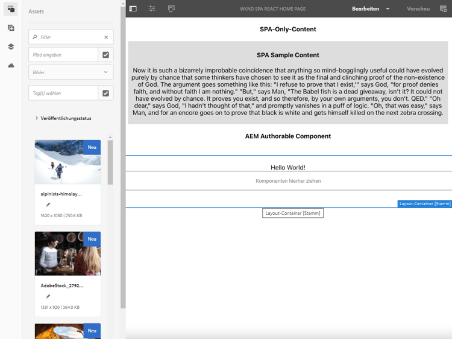The image size is (452, 339).
Task: Edit the alpinists-himalay asset pencil icon
Action: (48, 204)
